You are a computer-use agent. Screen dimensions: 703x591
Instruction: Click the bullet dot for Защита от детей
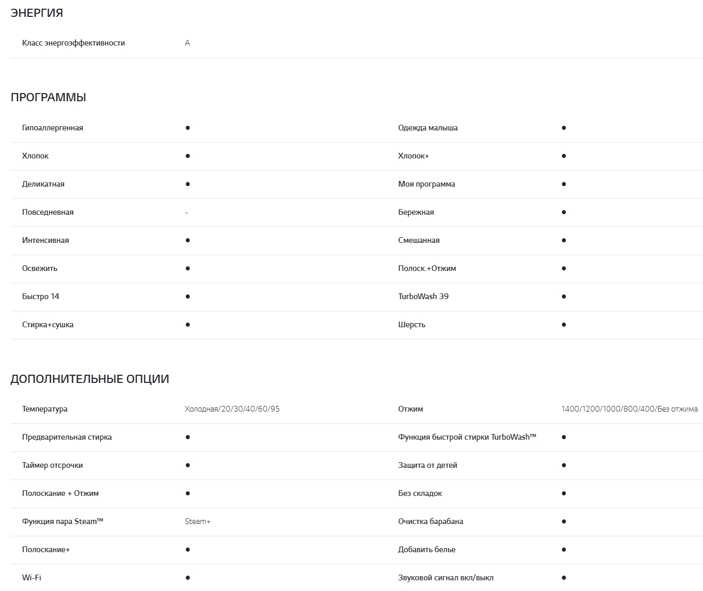[563, 465]
